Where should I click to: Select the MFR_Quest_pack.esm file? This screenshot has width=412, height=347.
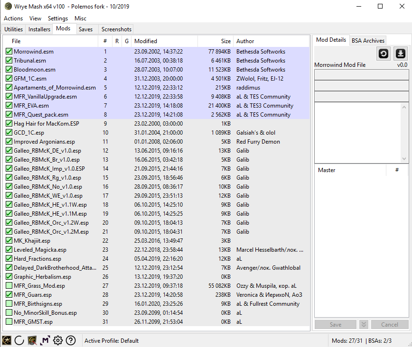pos(41,115)
